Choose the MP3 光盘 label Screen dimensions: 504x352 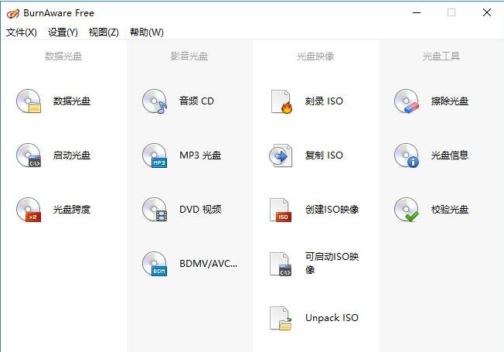point(200,155)
